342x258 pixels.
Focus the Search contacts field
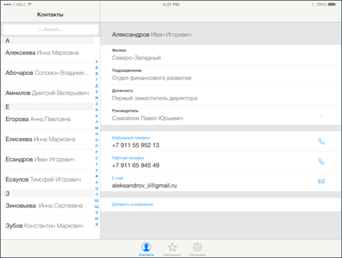51,29
